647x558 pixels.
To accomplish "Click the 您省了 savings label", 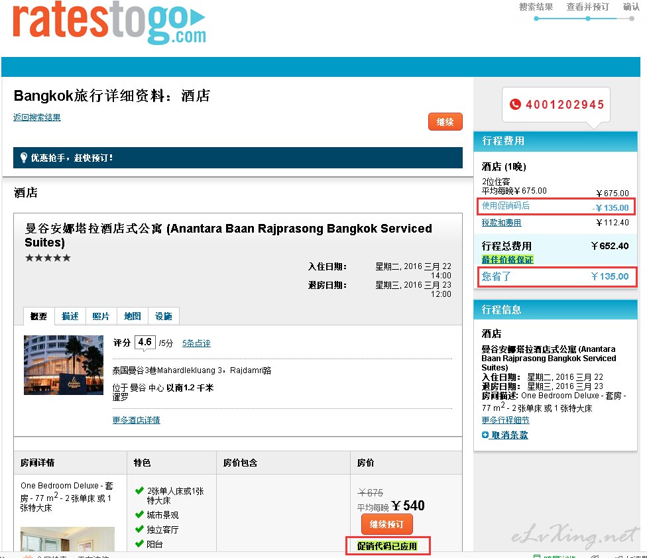I will (497, 276).
